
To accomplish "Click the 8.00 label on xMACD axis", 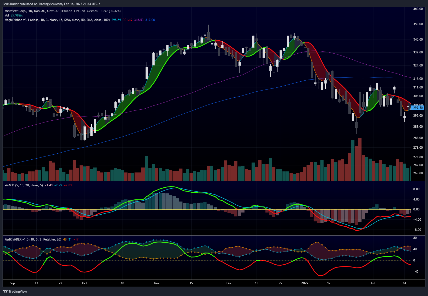I will [x=416, y=189].
